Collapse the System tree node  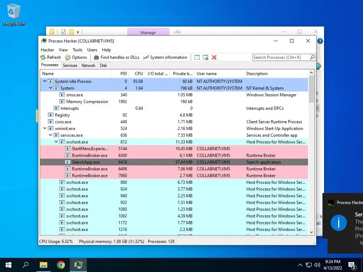tap(50, 88)
